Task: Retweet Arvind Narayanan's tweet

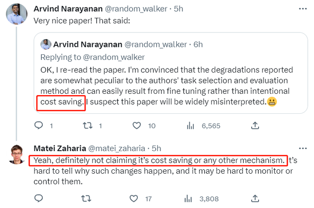Action: (x=88, y=125)
